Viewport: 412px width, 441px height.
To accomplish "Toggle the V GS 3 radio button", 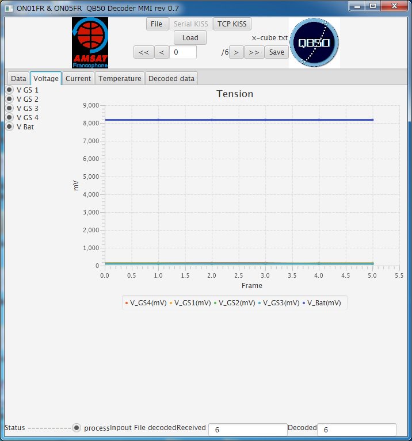I will (9, 108).
